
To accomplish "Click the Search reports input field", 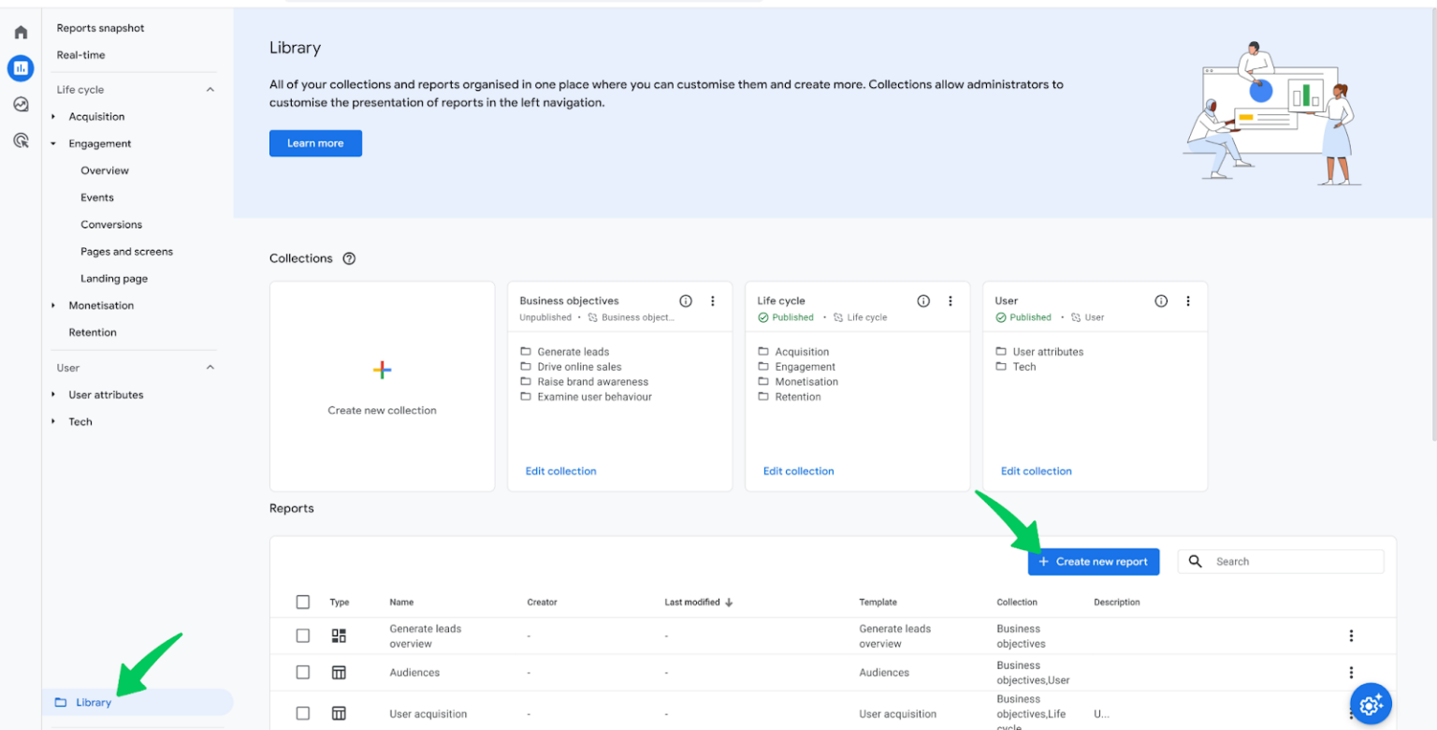I will tap(1281, 562).
